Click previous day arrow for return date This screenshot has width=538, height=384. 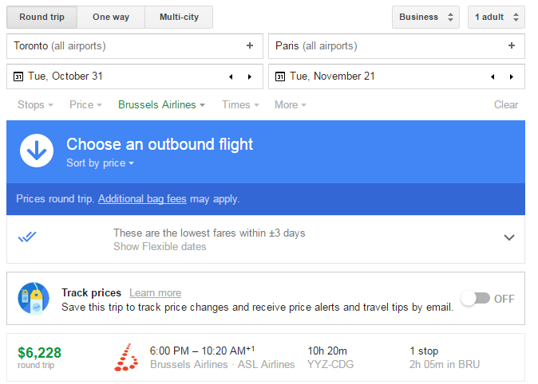click(x=493, y=77)
